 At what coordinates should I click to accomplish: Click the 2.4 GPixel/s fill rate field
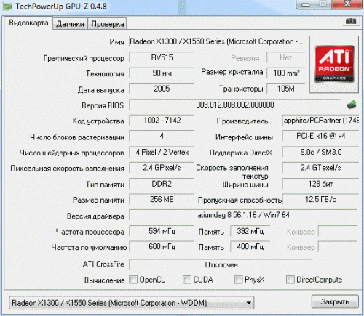tap(162, 168)
